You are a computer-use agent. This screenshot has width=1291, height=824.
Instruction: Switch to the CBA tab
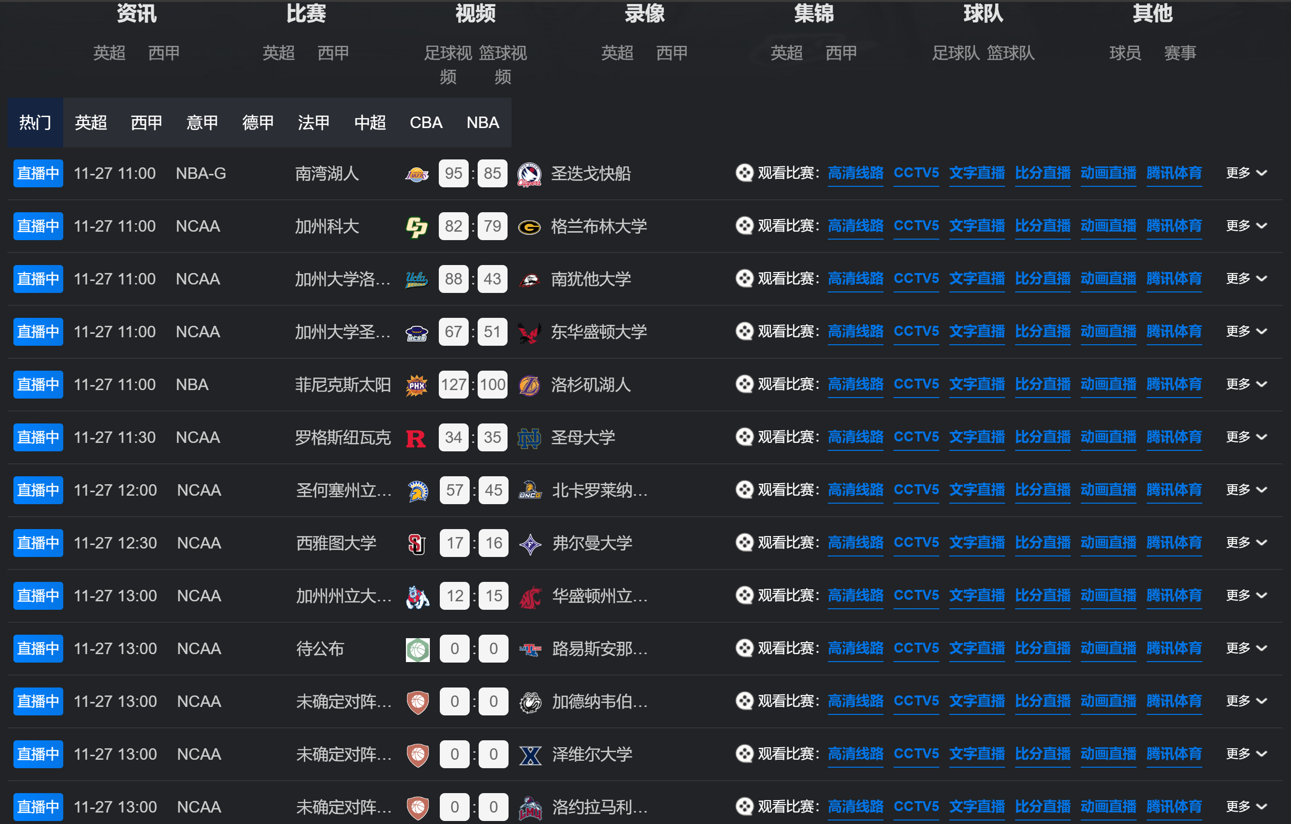[426, 122]
